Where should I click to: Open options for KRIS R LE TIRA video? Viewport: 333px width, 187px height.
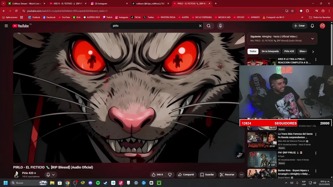[316, 60]
